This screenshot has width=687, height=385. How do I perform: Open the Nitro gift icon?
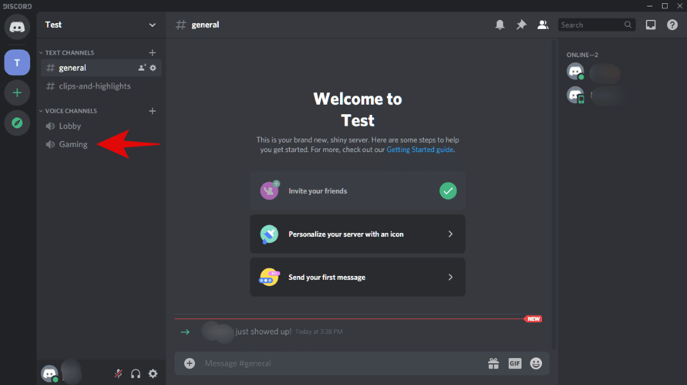tap(494, 363)
